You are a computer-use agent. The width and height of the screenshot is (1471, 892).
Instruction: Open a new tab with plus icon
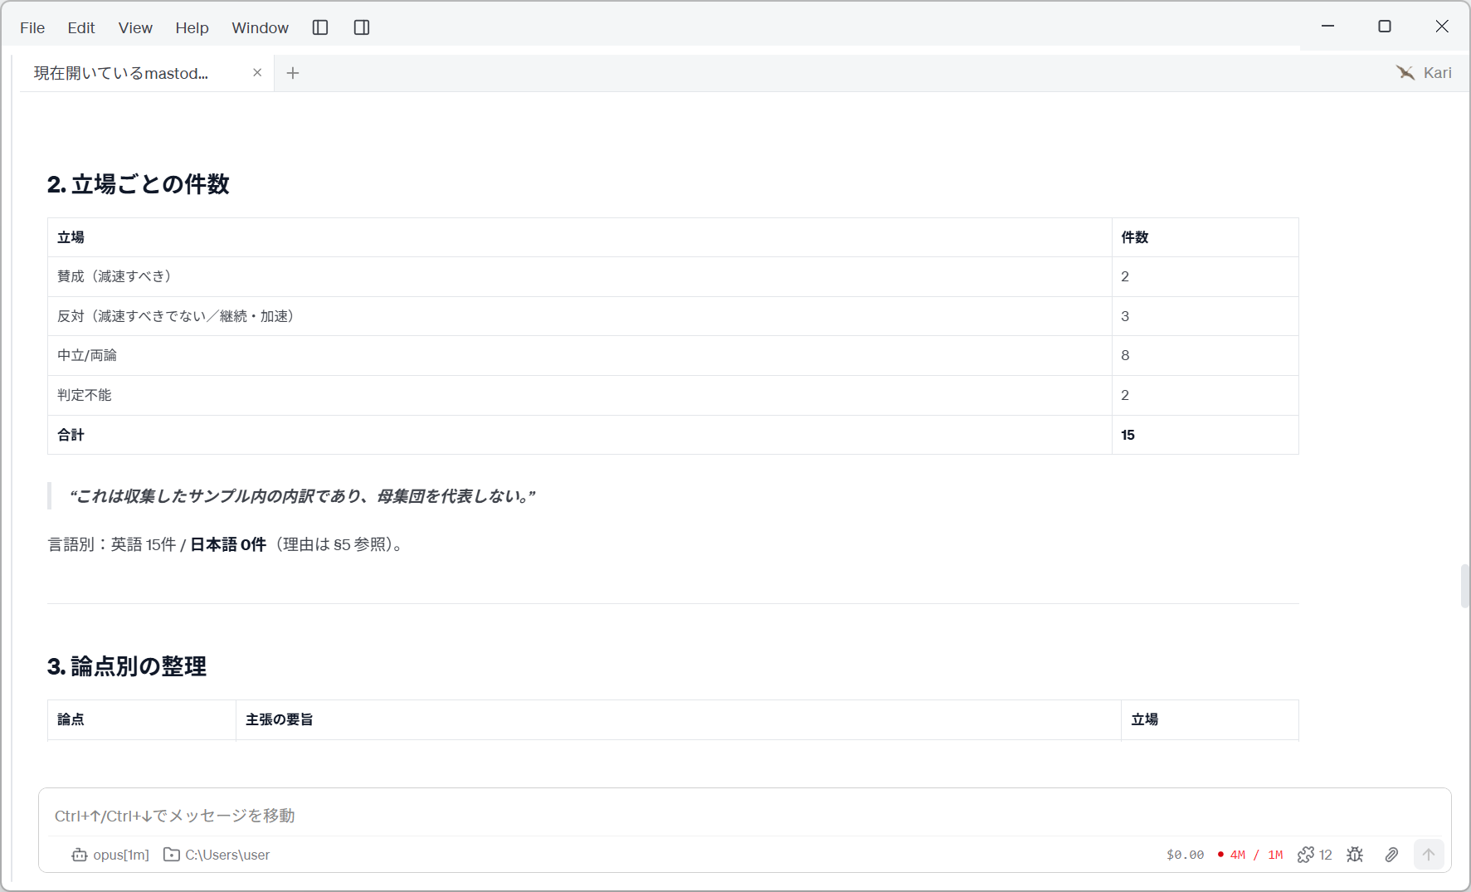point(293,73)
